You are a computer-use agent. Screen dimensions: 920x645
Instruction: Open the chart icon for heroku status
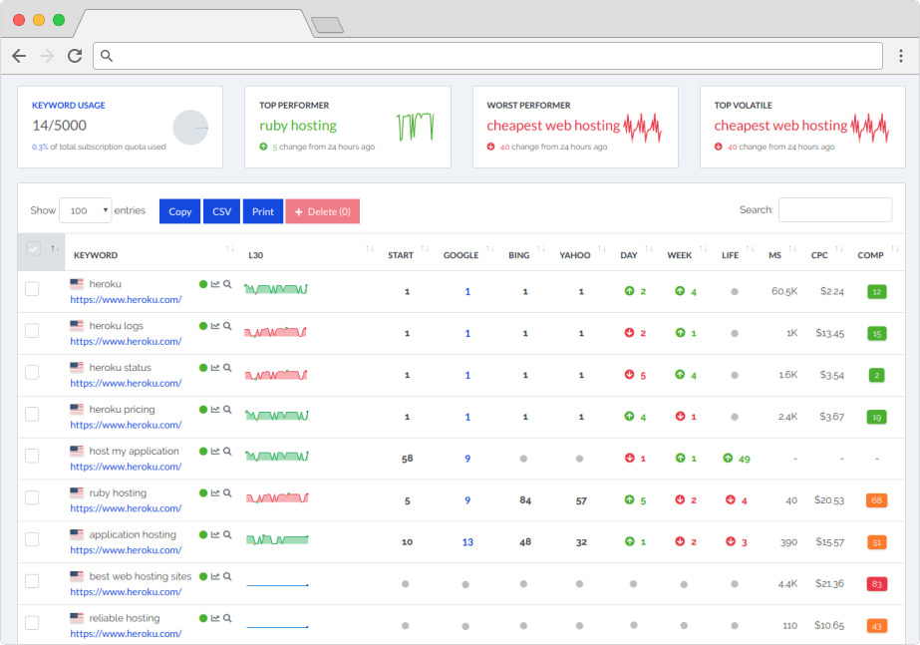point(215,368)
